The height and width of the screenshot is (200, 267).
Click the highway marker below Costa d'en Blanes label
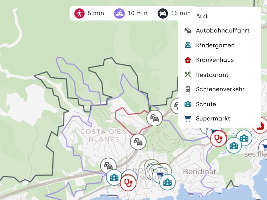(138, 142)
